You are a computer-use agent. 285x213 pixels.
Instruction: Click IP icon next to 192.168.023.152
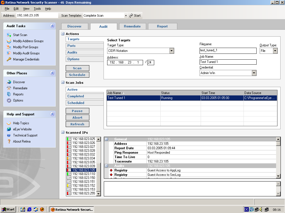(x=69, y=186)
